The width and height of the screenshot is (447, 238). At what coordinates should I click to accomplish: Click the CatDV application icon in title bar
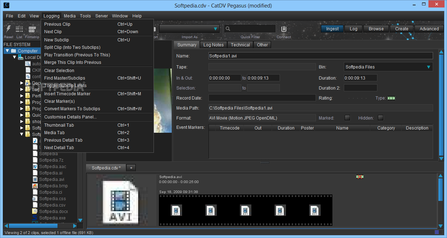click(x=6, y=5)
